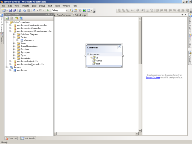
Task: Open the Undo history dropdown arrow
Action: [37, 10]
